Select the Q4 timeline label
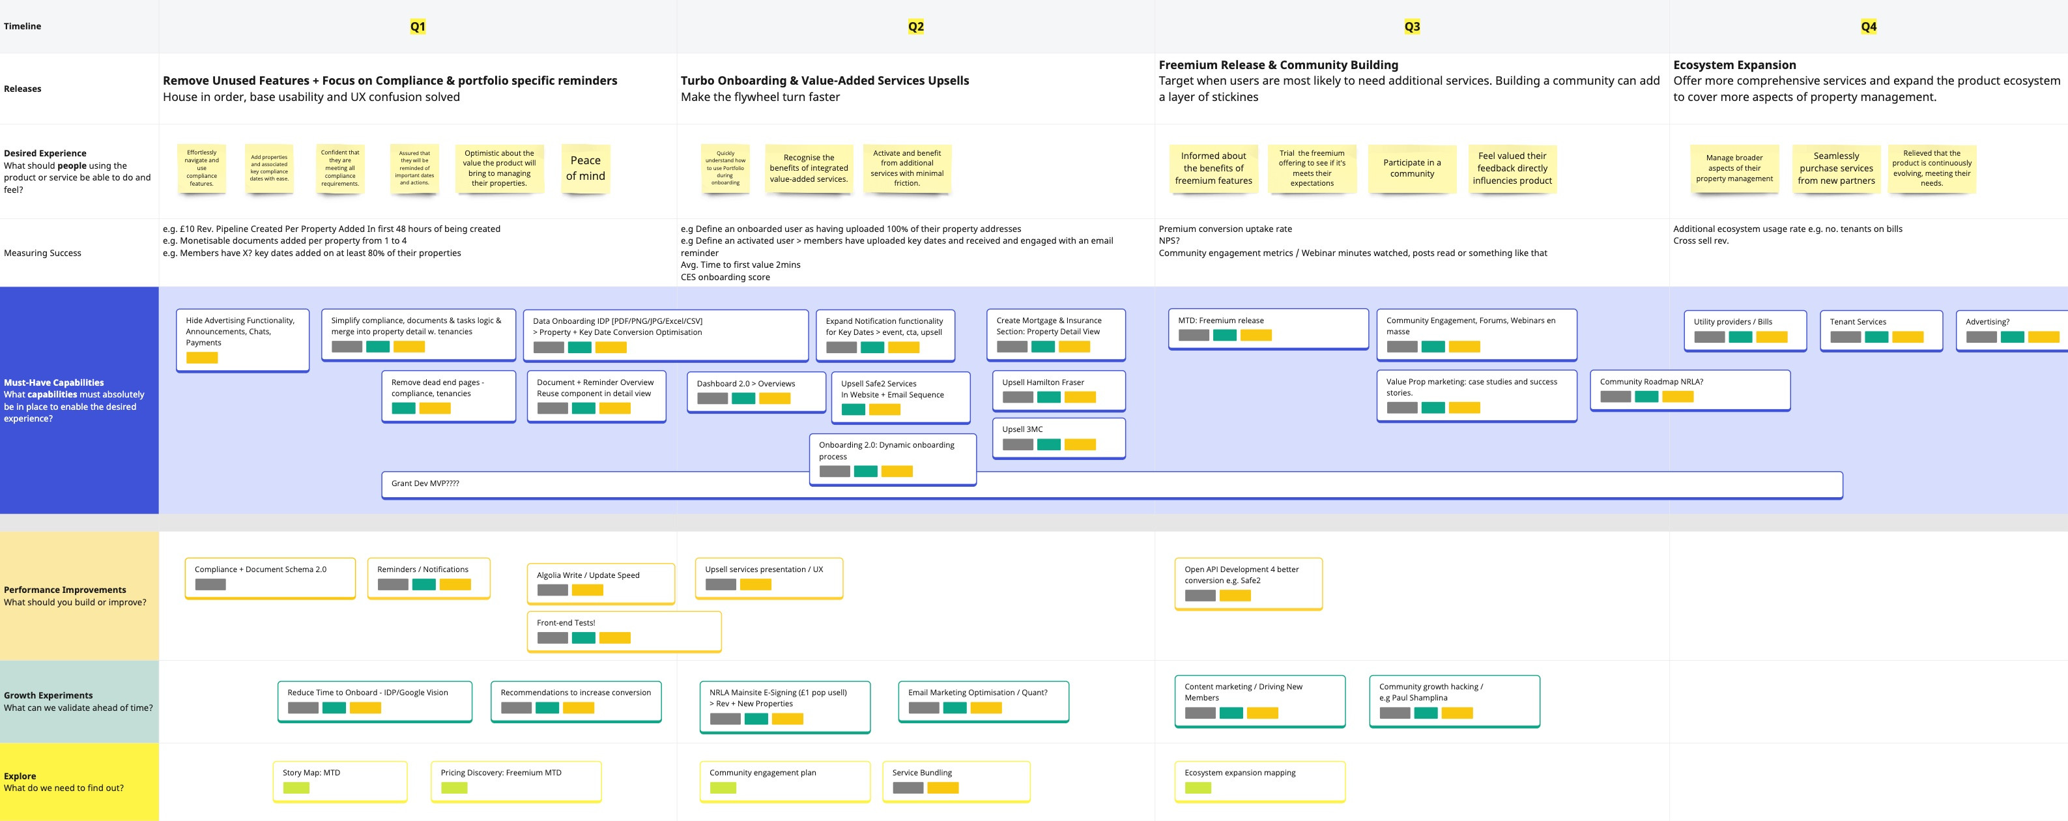This screenshot has width=2068, height=821. click(1869, 27)
